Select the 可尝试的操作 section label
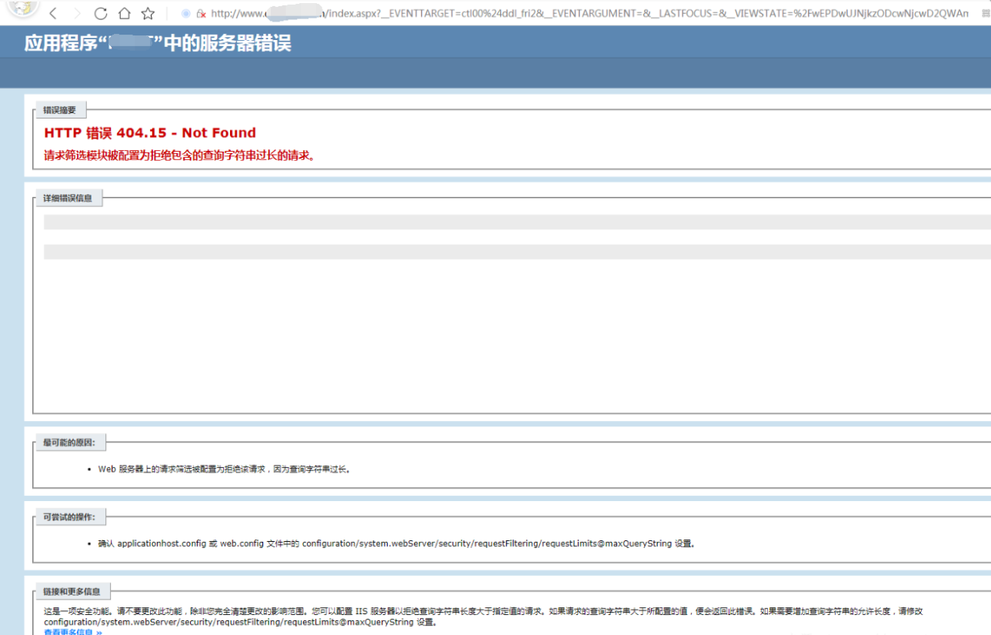Screen dimensions: 991x635 (x=69, y=516)
